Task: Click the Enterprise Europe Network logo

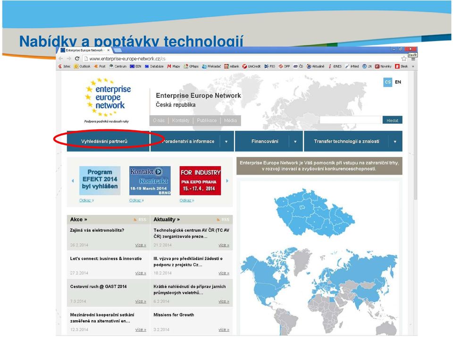Action: pyautogui.click(x=108, y=100)
